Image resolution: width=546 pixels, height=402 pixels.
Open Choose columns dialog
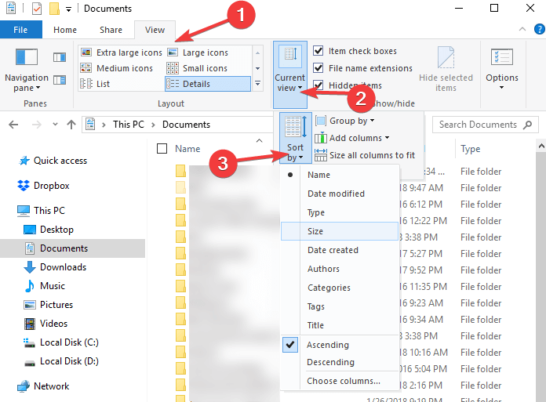(340, 381)
